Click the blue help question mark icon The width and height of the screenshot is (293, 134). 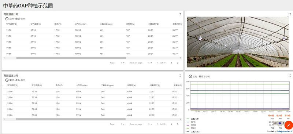(x=280, y=123)
